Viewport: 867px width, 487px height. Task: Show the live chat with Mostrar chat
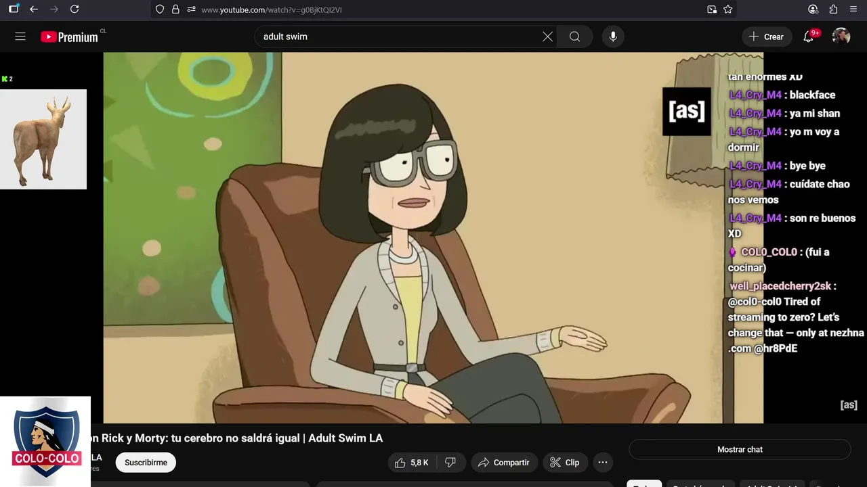click(740, 449)
